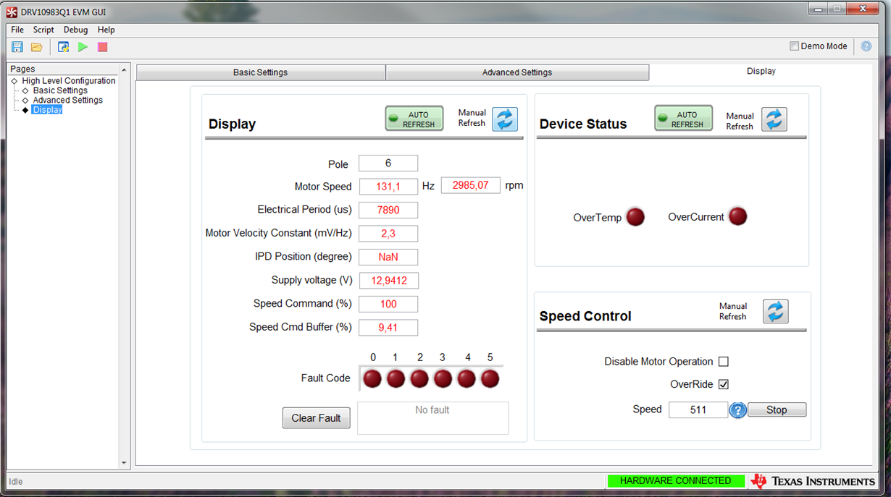Collapse High Level Configuration tree node

tap(14, 81)
